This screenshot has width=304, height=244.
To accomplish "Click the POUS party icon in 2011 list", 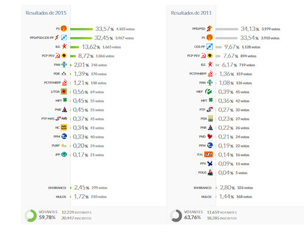I will click(210, 172).
